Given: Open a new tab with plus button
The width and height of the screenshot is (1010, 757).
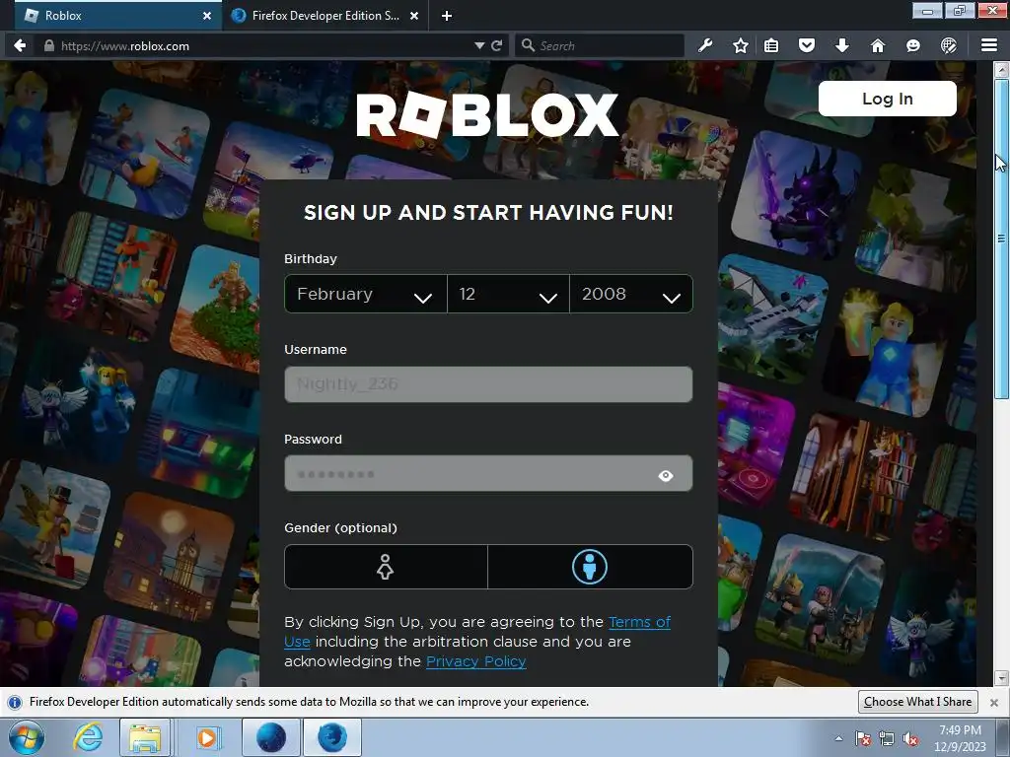Looking at the screenshot, I should pyautogui.click(x=447, y=16).
